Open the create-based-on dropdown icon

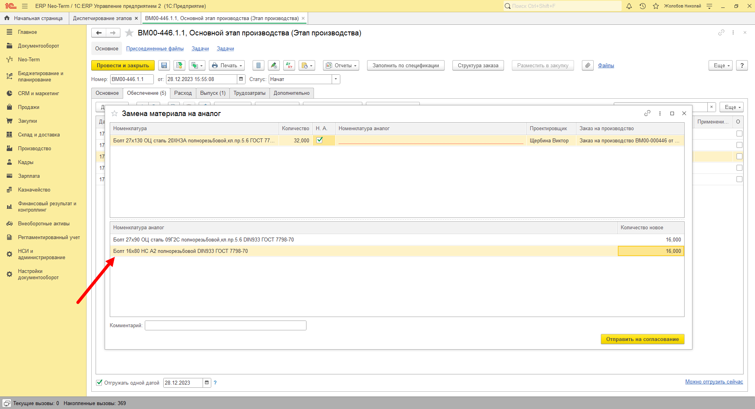click(197, 65)
